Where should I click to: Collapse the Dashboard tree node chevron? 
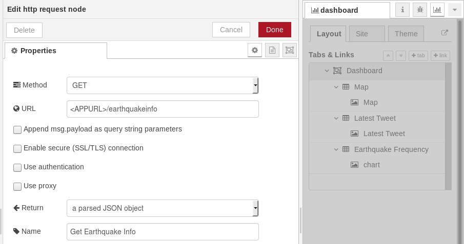point(327,71)
